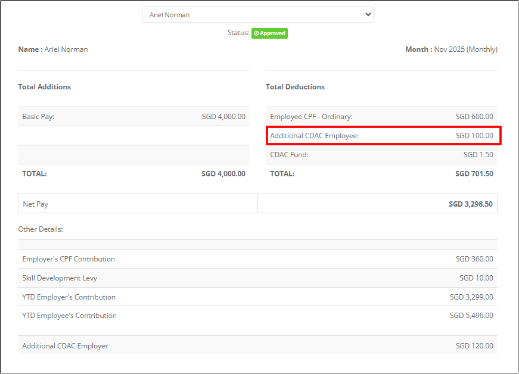519x374 pixels.
Task: Click the additions TOTAL amount SGD 4,000.00
Action: [223, 174]
